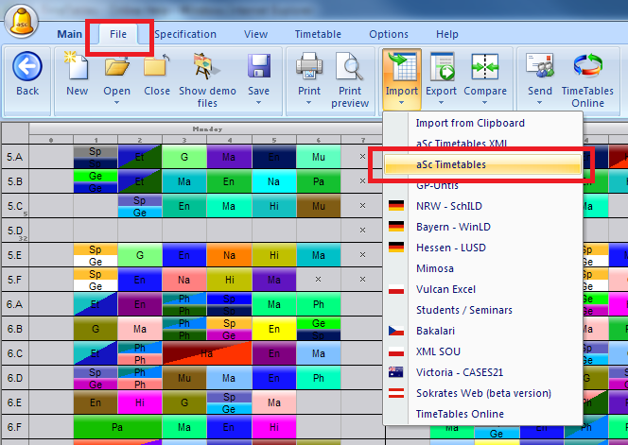Viewport: 628px width, 445px height.
Task: Open the Timetable tab
Action: (x=318, y=34)
